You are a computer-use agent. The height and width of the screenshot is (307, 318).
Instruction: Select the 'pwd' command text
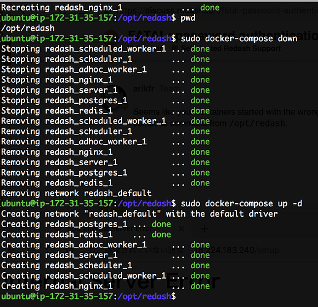coord(188,18)
